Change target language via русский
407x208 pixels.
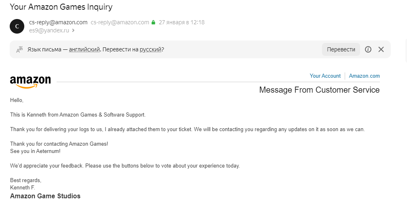click(151, 49)
